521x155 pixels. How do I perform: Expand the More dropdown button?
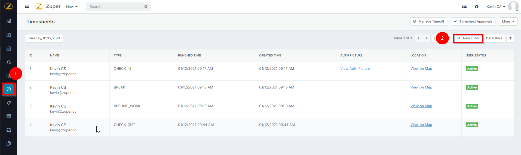(x=508, y=21)
